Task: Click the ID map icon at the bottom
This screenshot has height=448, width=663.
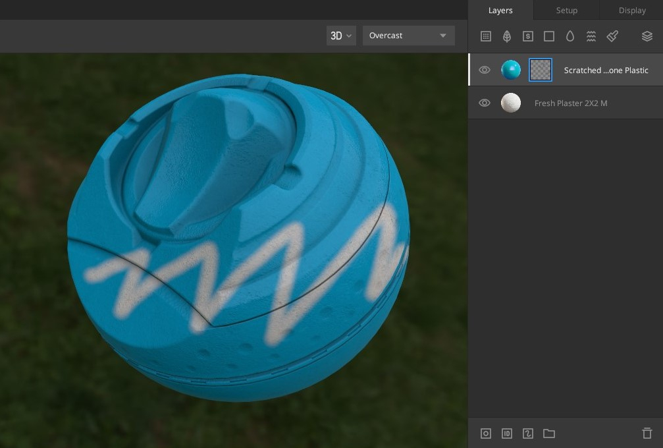Action: pyautogui.click(x=506, y=433)
